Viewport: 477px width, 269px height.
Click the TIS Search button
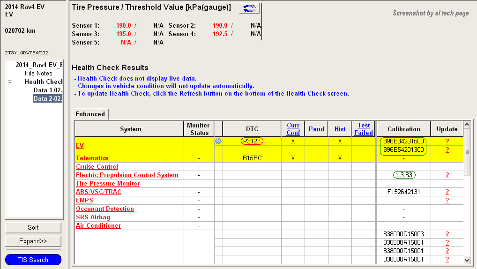33,260
